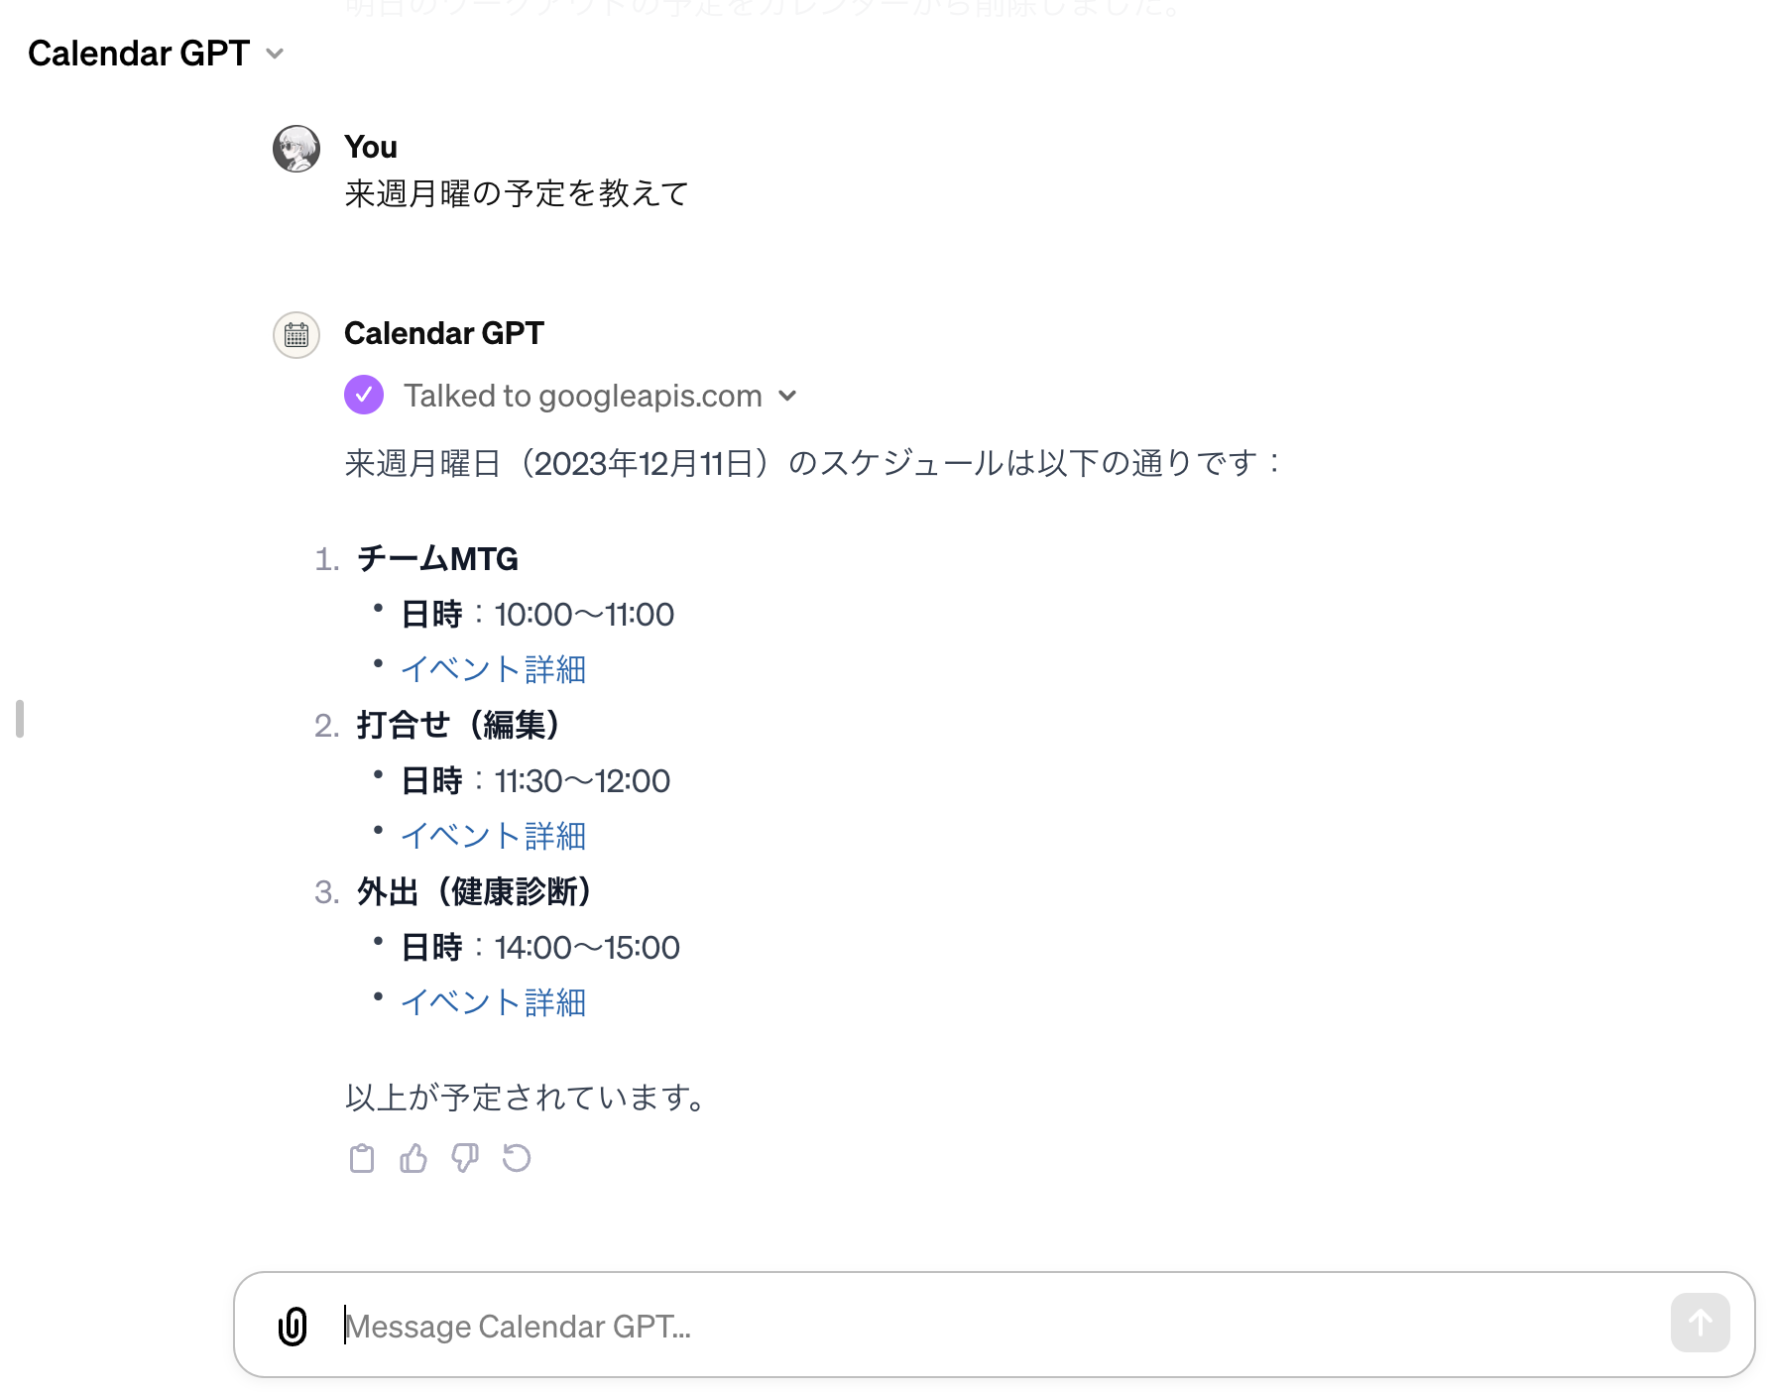Click the user message 来週月曜の予定を教えて
1771x1392 pixels.
[516, 193]
